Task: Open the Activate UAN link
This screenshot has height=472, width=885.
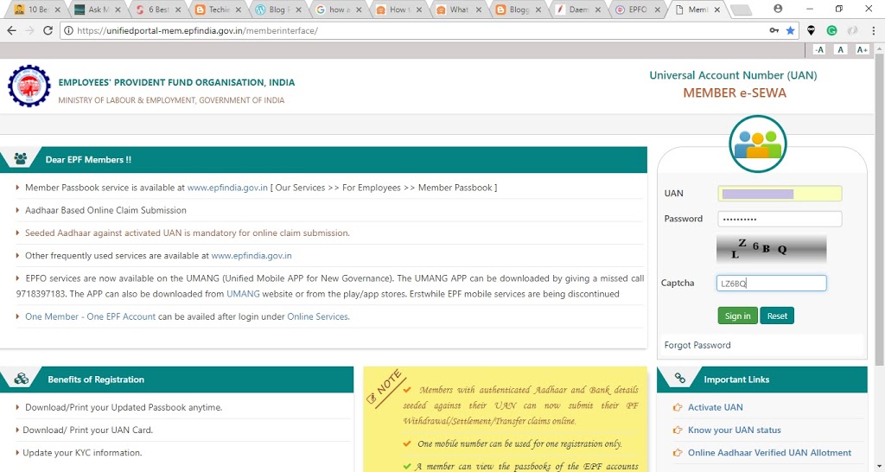Action: pyautogui.click(x=715, y=407)
